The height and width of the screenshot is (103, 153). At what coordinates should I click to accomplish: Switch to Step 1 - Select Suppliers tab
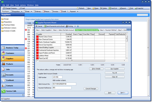(x=44, y=30)
